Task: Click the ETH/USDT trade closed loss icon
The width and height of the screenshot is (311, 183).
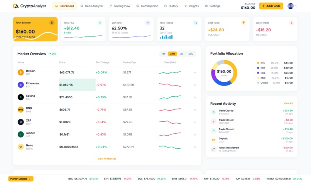Action: pos(213,121)
